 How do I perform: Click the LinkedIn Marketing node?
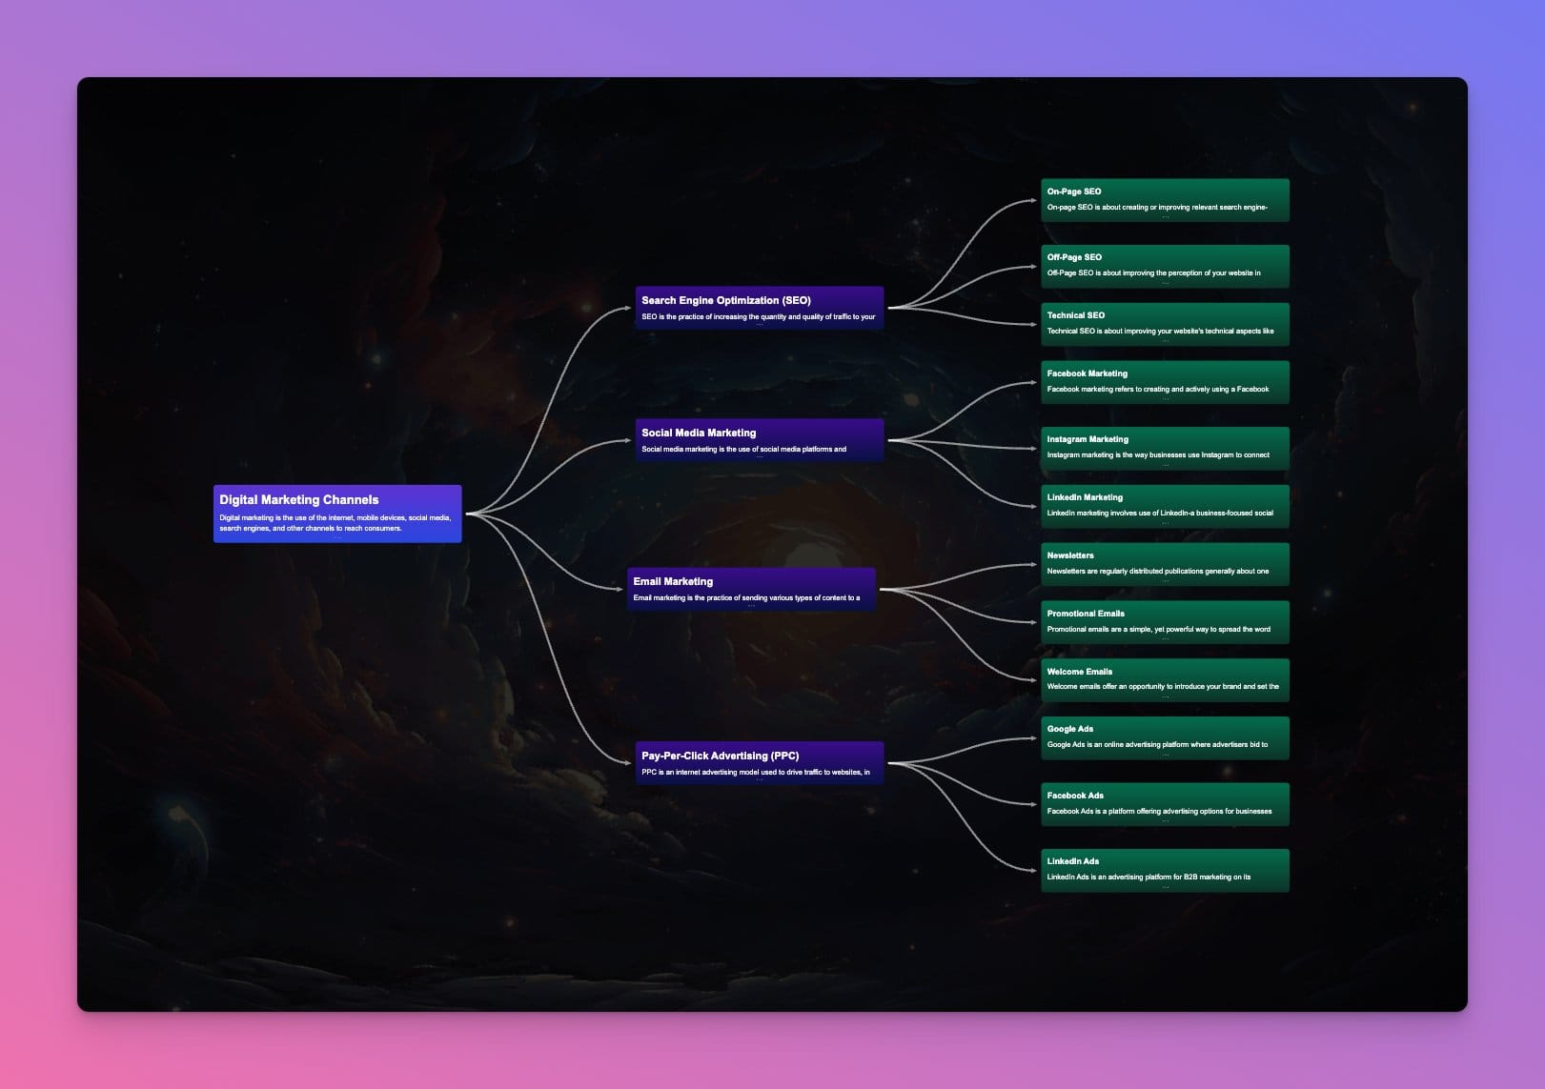tap(1165, 506)
